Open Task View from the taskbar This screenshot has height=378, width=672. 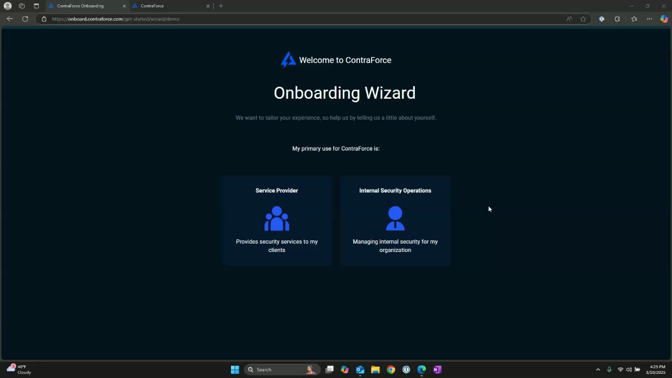click(x=330, y=370)
